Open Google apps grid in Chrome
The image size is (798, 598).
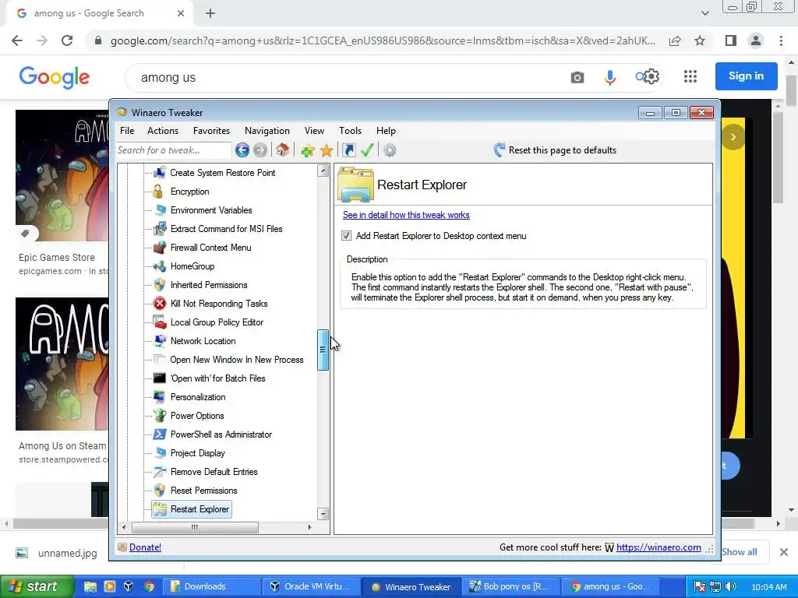coord(690,76)
